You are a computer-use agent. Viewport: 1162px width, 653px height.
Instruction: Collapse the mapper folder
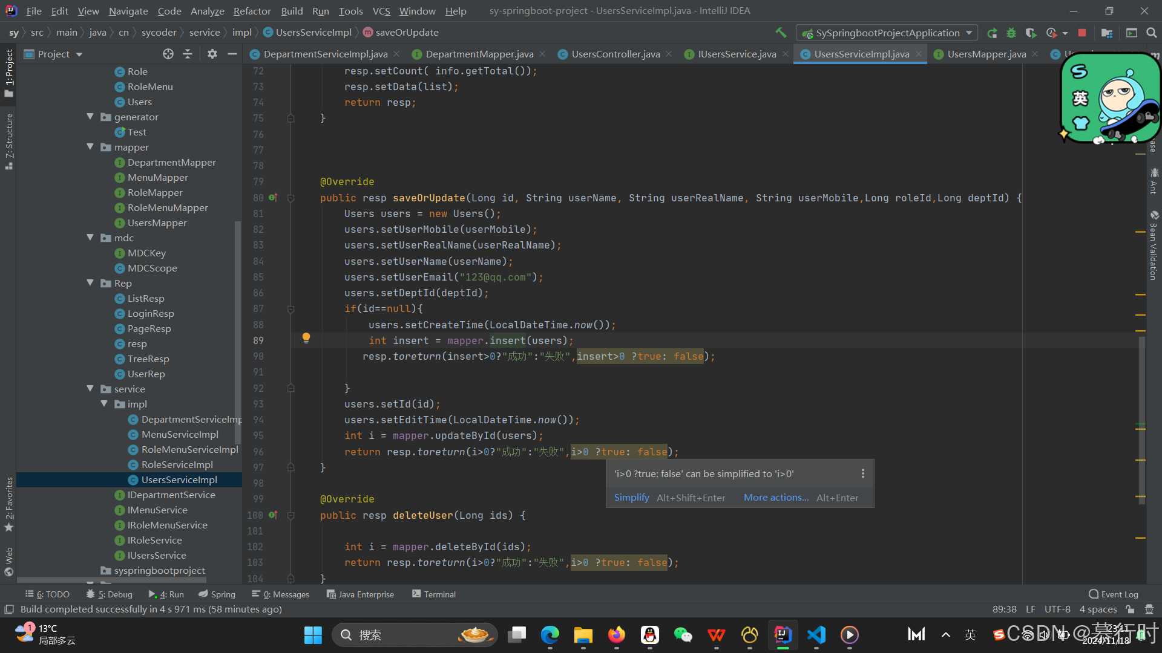pos(90,147)
